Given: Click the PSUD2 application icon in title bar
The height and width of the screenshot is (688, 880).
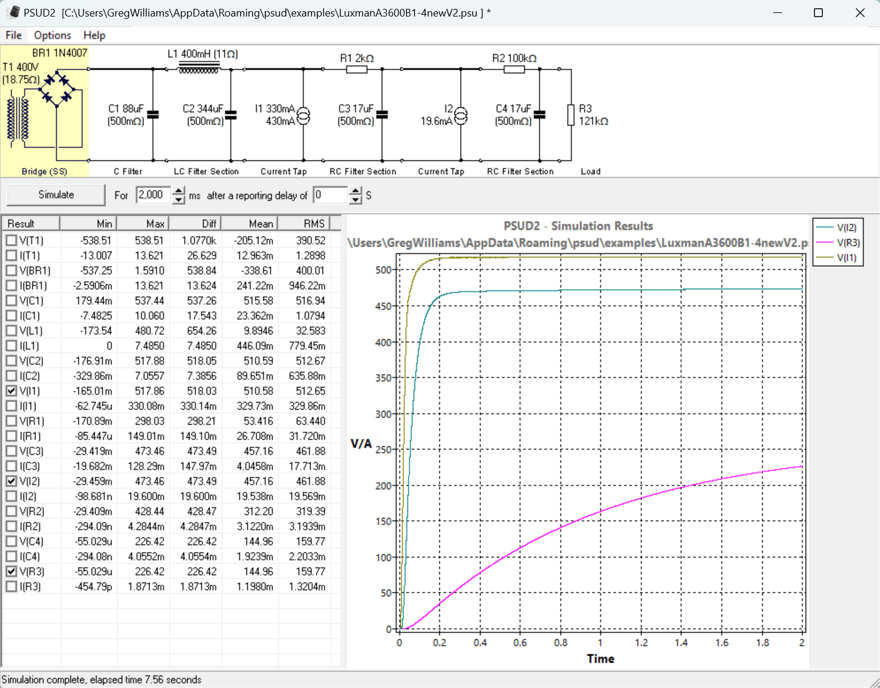Looking at the screenshot, I should (x=14, y=12).
